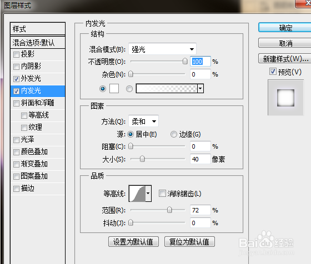Click the opacity value field showing 100
Viewport: 311px width, 264px height.
click(200, 62)
